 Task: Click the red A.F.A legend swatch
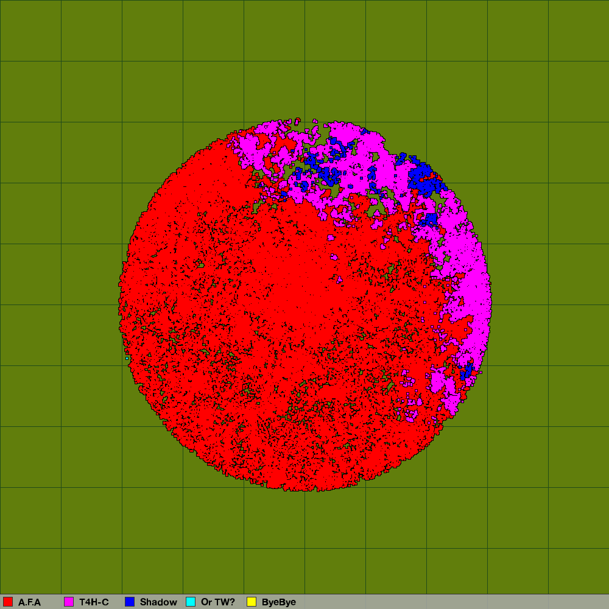8,602
